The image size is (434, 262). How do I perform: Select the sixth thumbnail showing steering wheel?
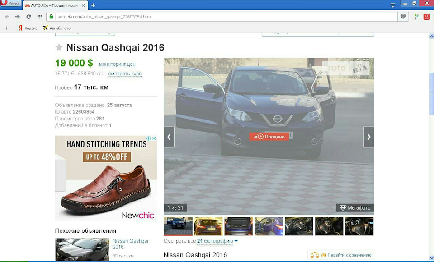click(x=329, y=226)
